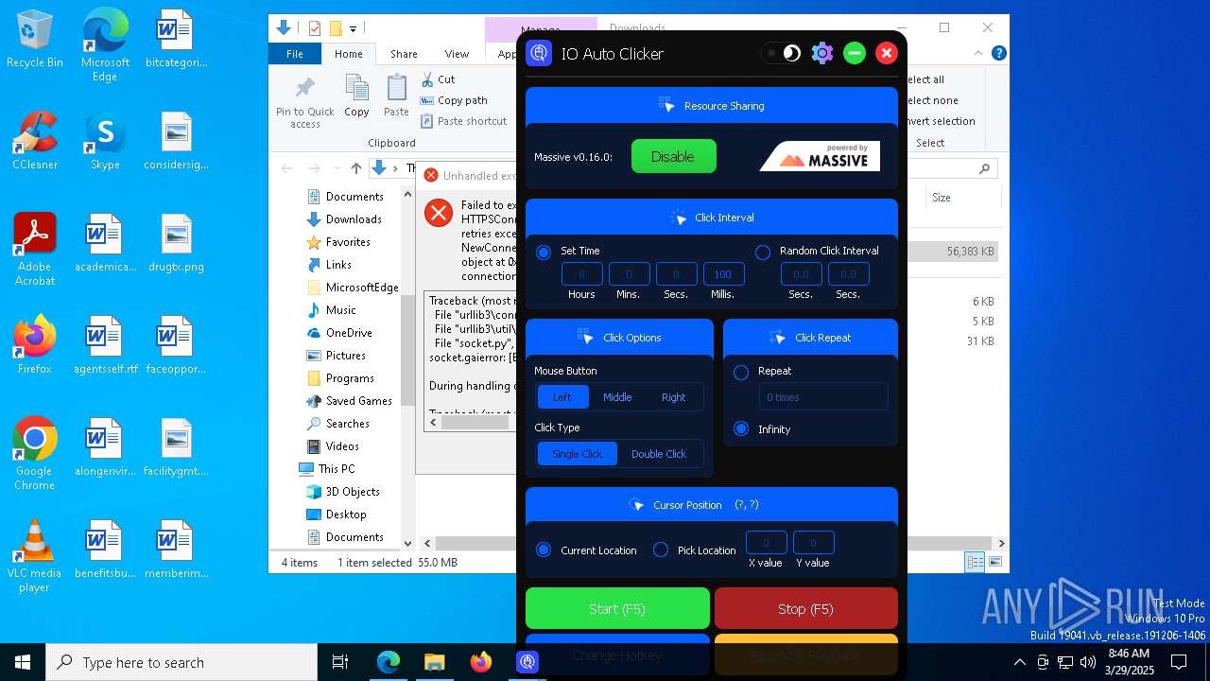Switch Explorer to large icons view
1210x681 pixels.
point(994,562)
